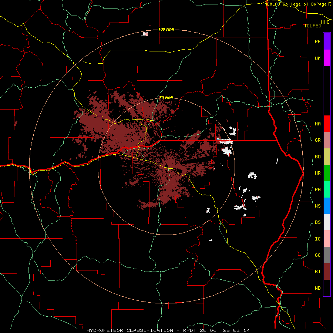Click the HYDROMETEOR CLASSIFICATION caption

[x=130, y=330]
